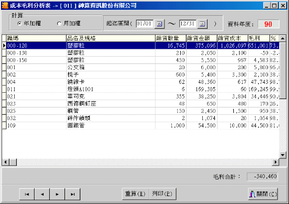
Task: Select row 011 燈頭&1001
Action: click(x=140, y=89)
